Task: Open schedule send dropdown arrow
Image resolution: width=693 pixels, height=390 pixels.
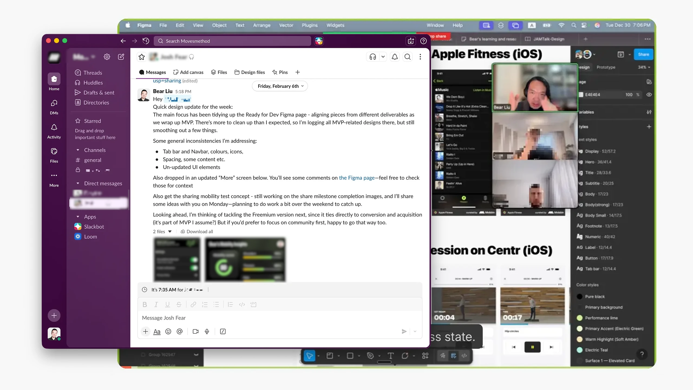Action: (x=415, y=331)
